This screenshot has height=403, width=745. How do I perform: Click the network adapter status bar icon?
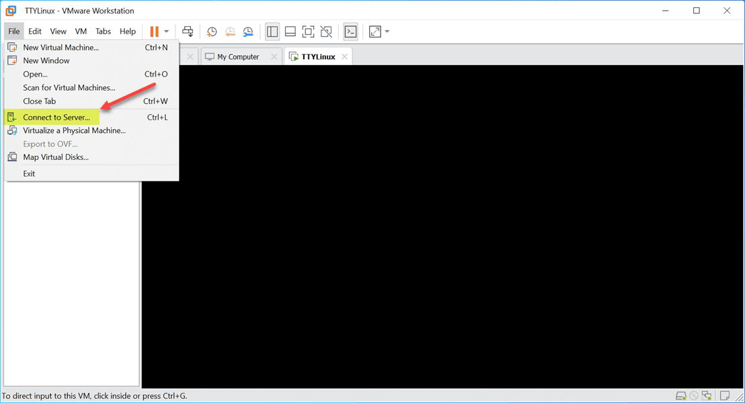coord(707,396)
